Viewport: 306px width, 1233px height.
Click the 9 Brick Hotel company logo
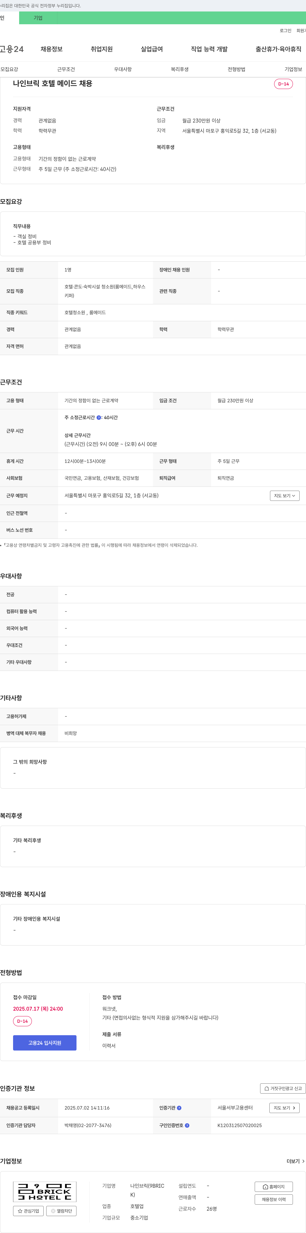[45, 1191]
